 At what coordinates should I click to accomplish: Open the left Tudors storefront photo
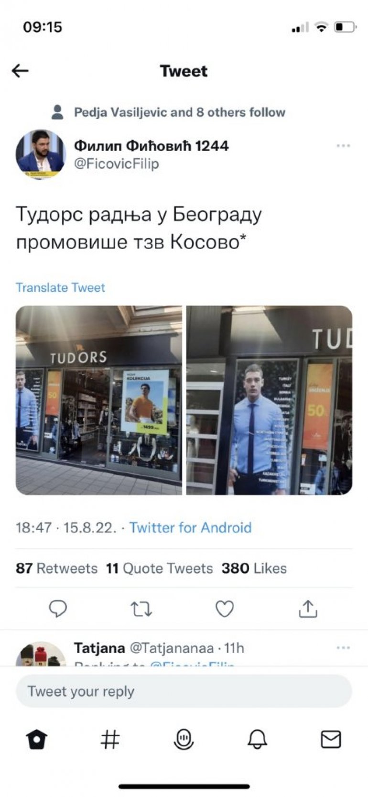(99, 400)
